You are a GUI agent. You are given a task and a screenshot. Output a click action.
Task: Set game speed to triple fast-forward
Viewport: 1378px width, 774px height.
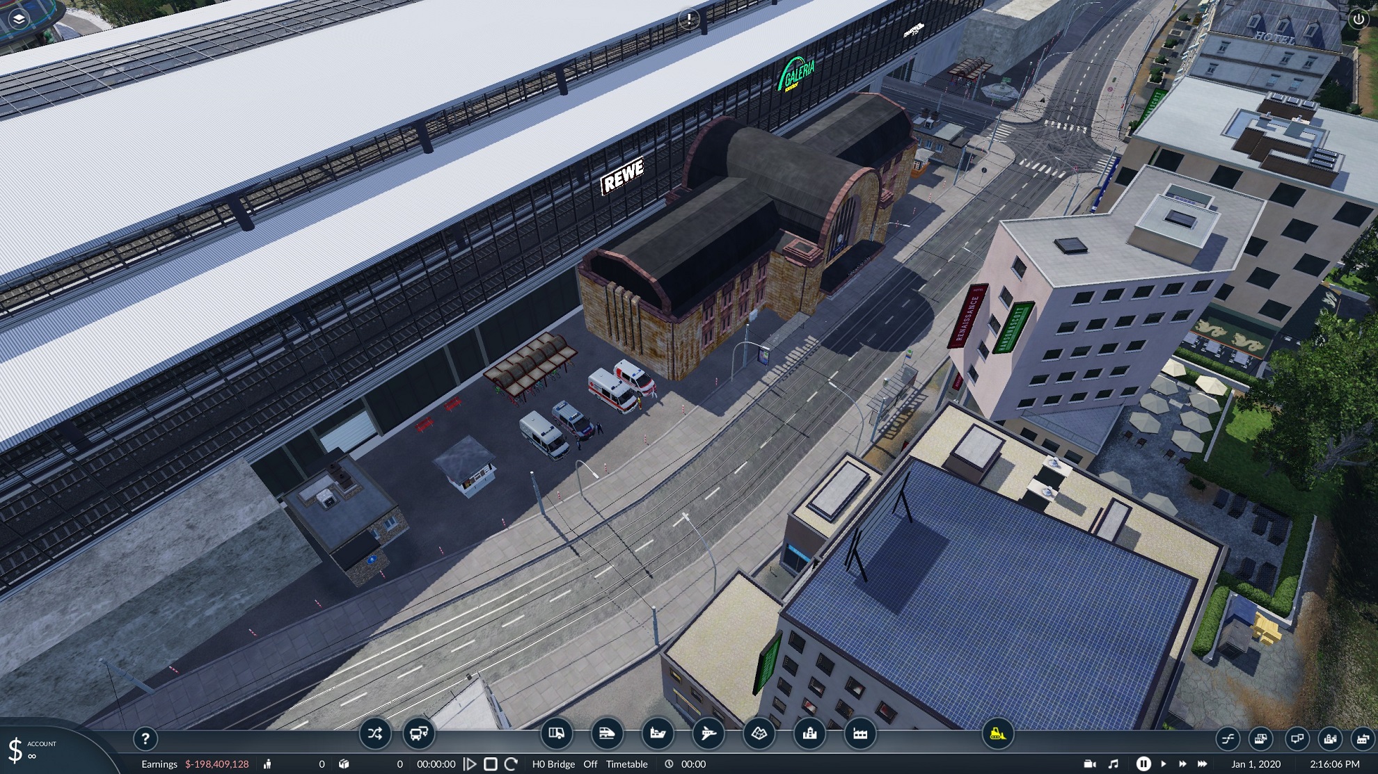pyautogui.click(x=1202, y=764)
